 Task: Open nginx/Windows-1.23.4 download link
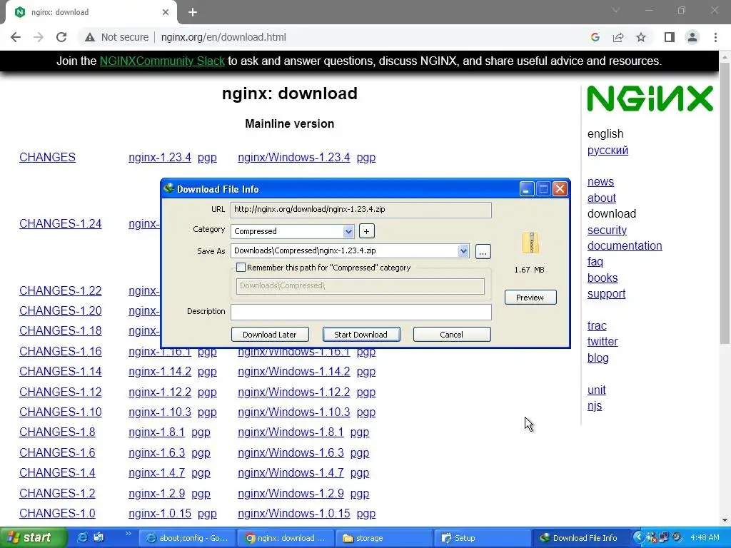pyautogui.click(x=293, y=158)
